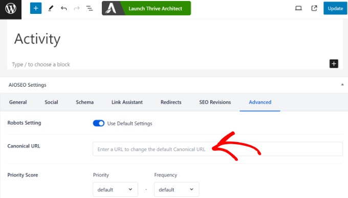Select the pencil Tools icon
The image size is (348, 198).
[51, 8]
